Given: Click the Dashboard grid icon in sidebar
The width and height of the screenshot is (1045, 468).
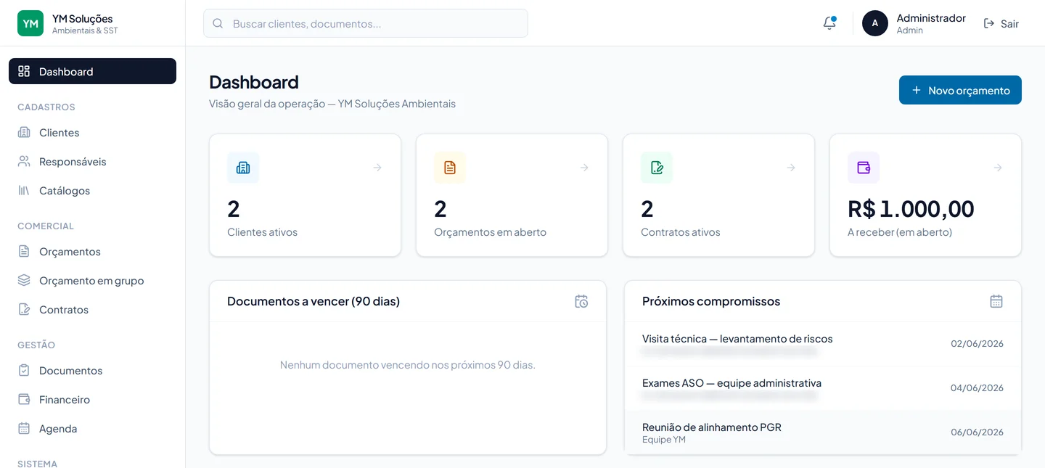Looking at the screenshot, I should [x=24, y=71].
